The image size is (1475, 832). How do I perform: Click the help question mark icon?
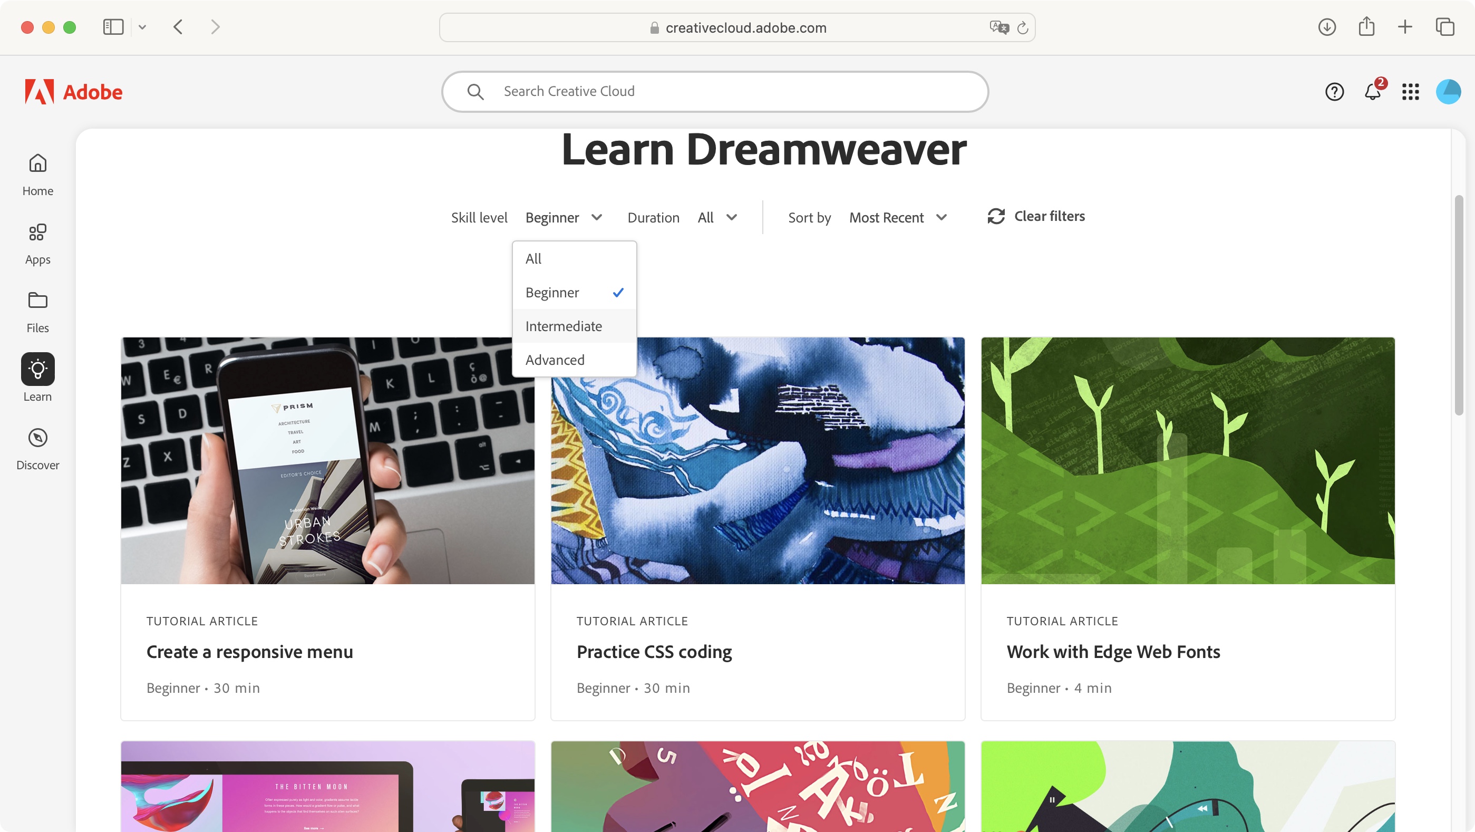[x=1335, y=92]
